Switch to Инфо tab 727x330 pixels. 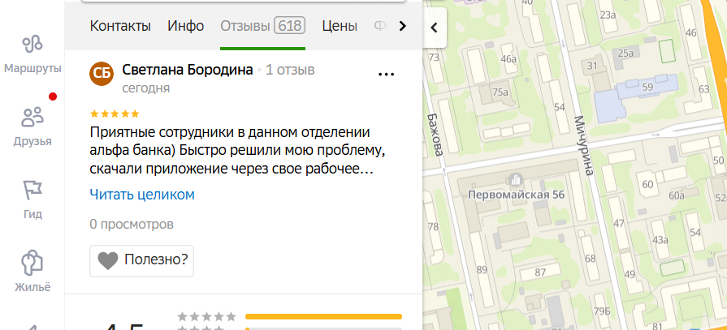pos(185,26)
